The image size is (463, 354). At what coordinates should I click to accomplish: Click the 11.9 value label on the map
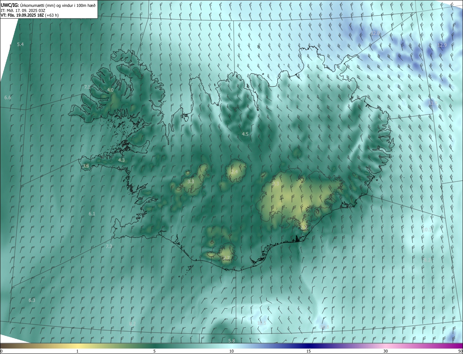(x=433, y=103)
